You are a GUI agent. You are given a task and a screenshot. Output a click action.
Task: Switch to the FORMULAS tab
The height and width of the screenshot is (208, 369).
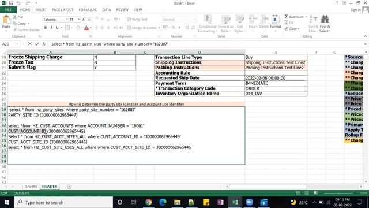coord(88,10)
